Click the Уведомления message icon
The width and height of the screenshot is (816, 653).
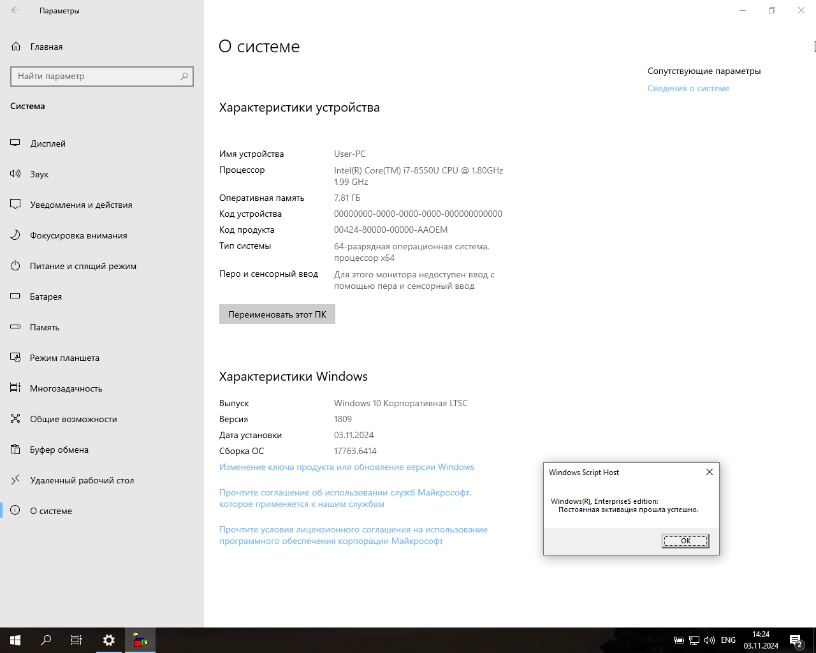(15, 204)
